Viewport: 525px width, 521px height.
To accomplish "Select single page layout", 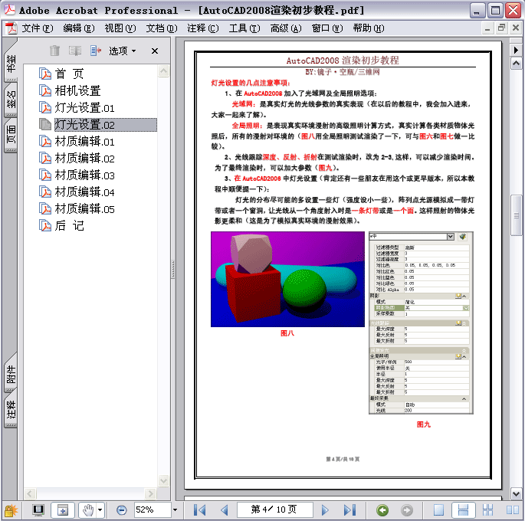I will click(438, 510).
